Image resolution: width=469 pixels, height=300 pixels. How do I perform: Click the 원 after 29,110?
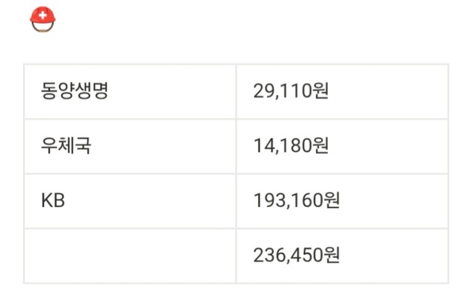321,91
